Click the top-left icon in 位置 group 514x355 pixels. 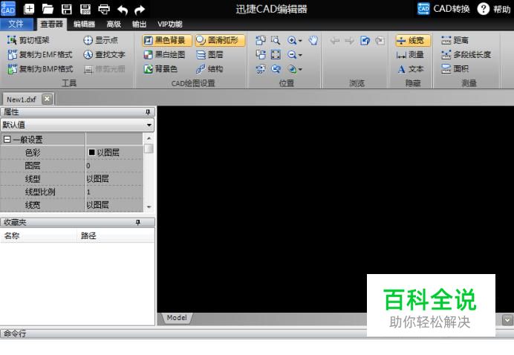pyautogui.click(x=261, y=40)
